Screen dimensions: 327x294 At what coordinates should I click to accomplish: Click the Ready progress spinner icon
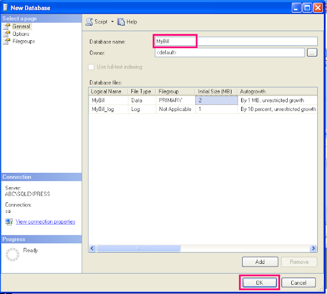click(x=12, y=254)
